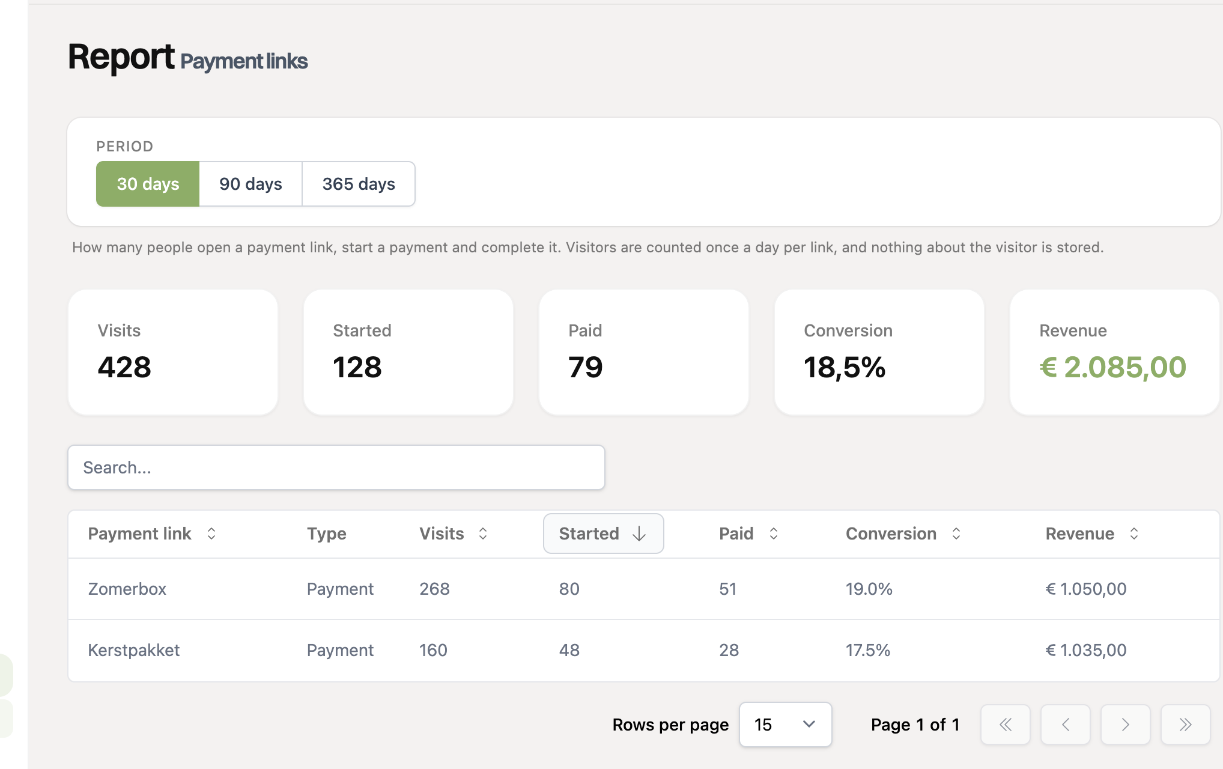Viewport: 1223px width, 769px height.
Task: Sort table by Conversion column
Action: 903,533
